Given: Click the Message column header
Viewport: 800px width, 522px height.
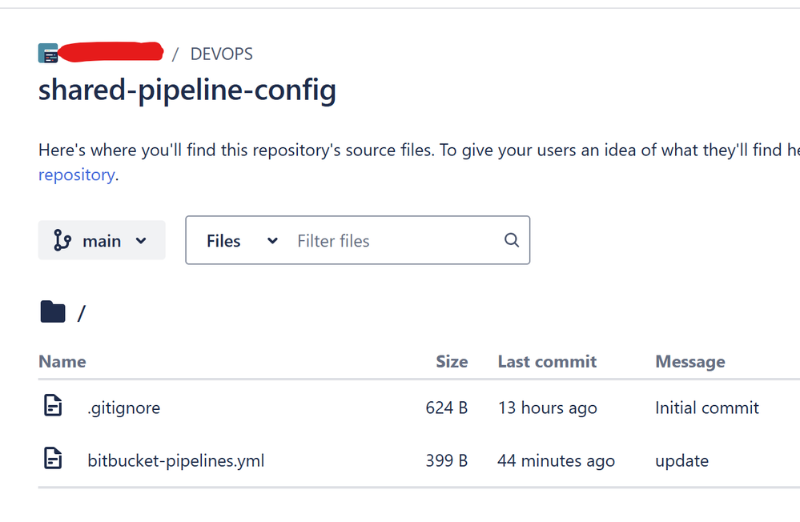Looking at the screenshot, I should point(689,362).
